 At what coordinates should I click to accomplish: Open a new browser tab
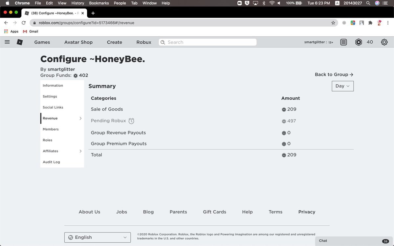coord(93,13)
